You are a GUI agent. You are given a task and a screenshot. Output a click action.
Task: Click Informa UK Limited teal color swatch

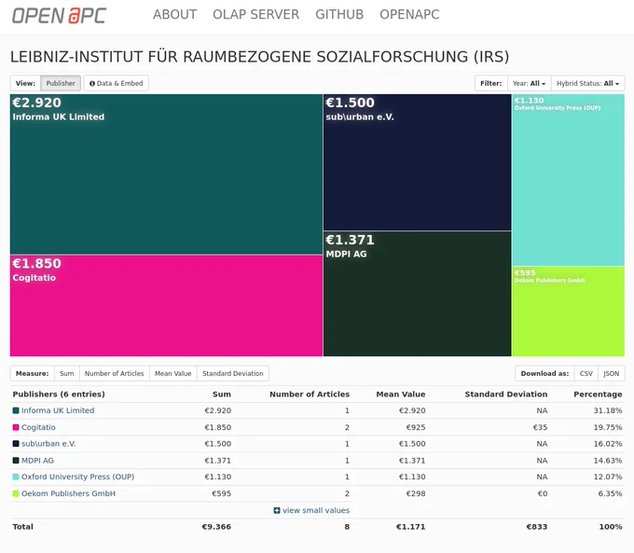16,410
